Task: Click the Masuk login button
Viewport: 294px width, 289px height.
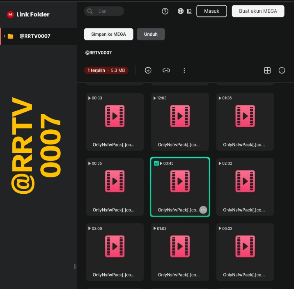Action: pos(212,11)
